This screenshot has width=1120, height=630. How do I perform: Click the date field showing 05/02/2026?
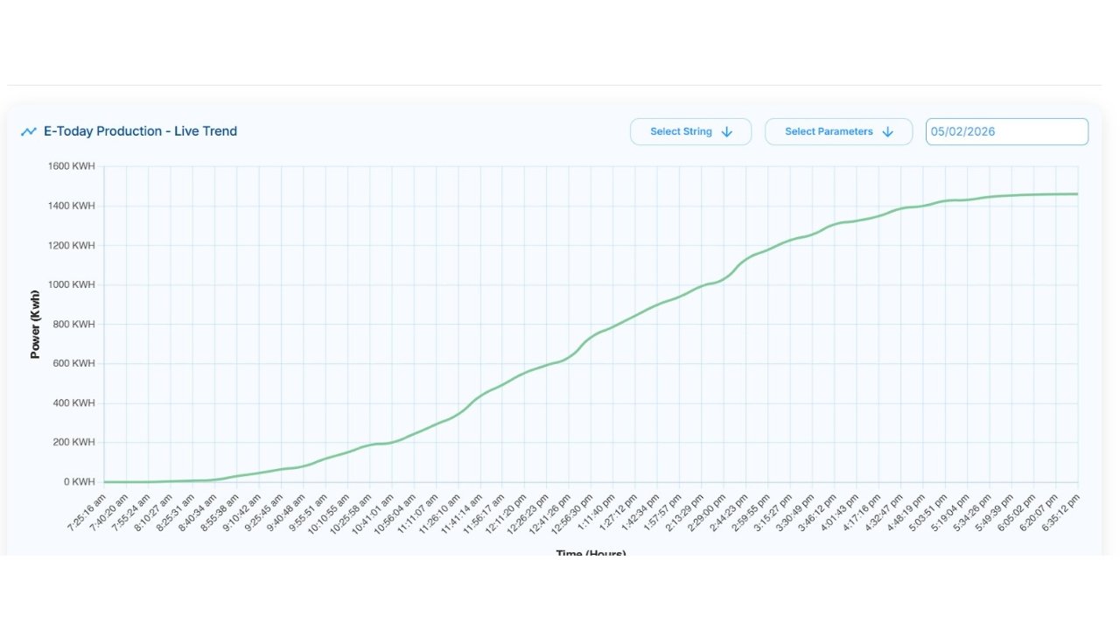click(x=1006, y=131)
